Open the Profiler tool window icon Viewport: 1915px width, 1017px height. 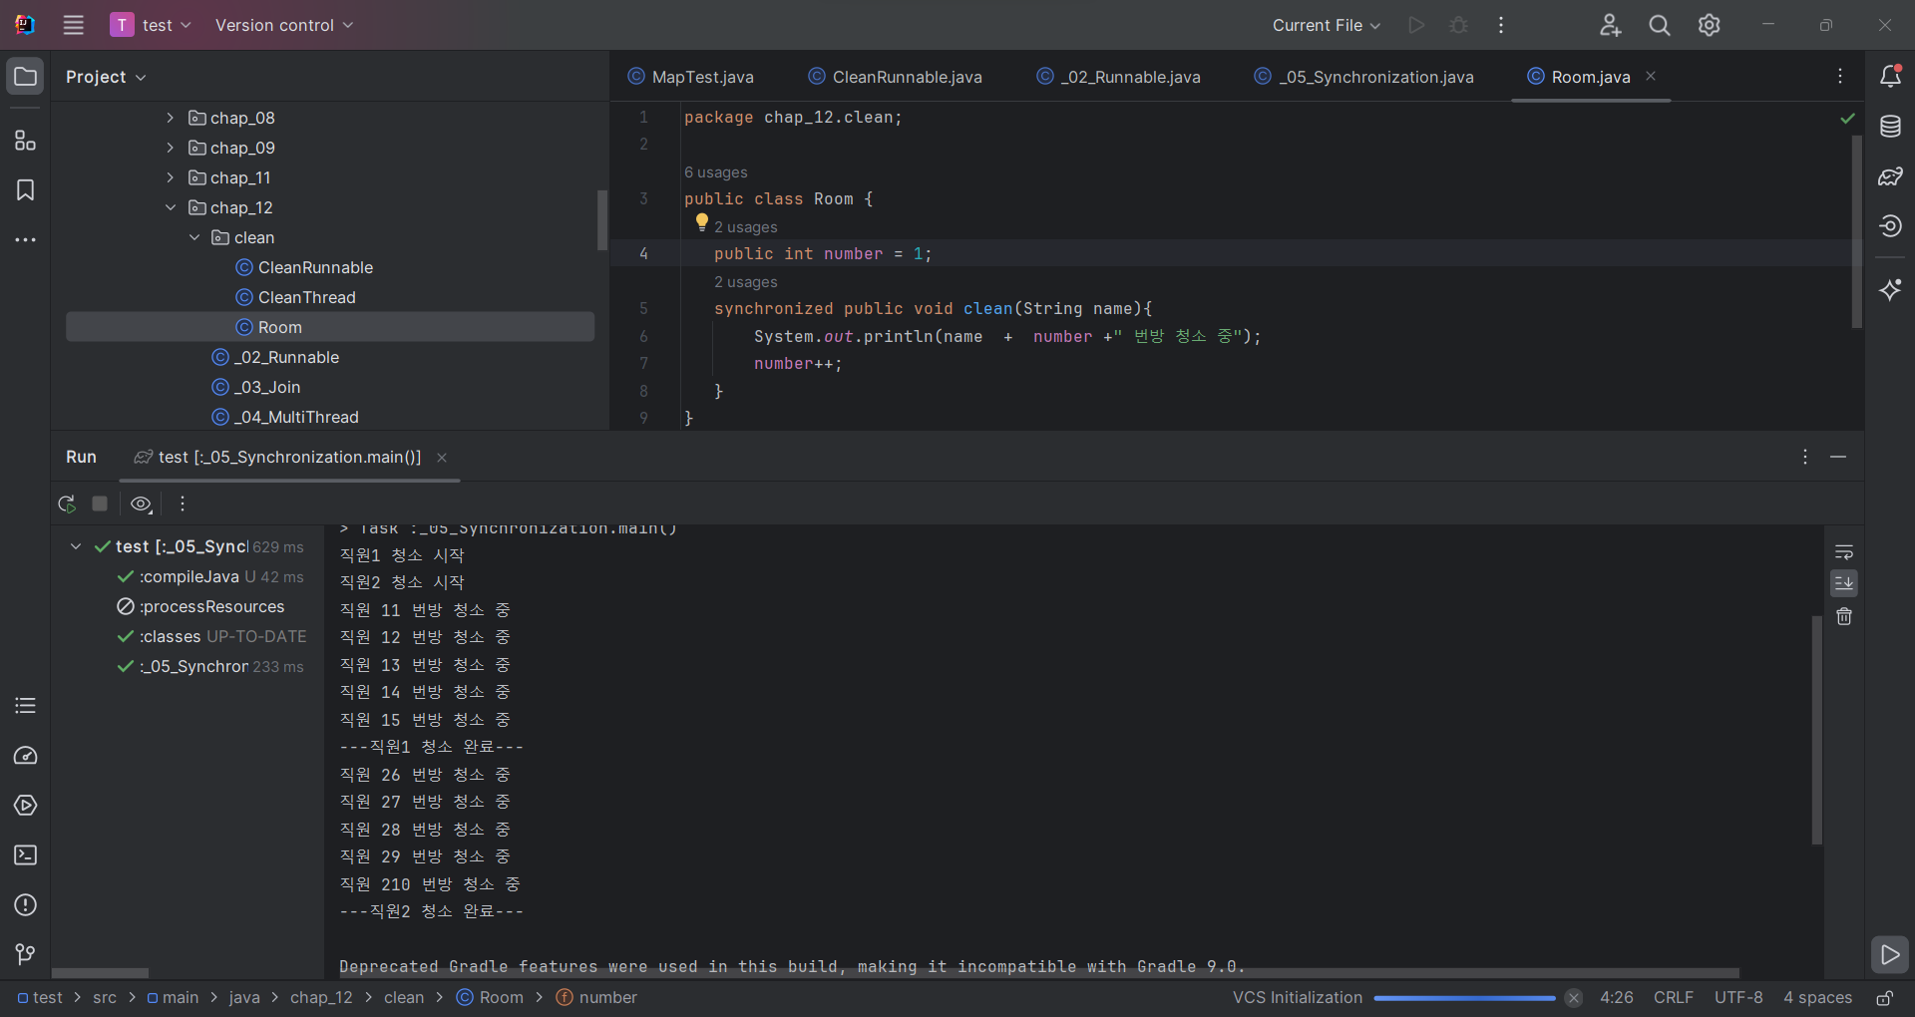[26, 756]
